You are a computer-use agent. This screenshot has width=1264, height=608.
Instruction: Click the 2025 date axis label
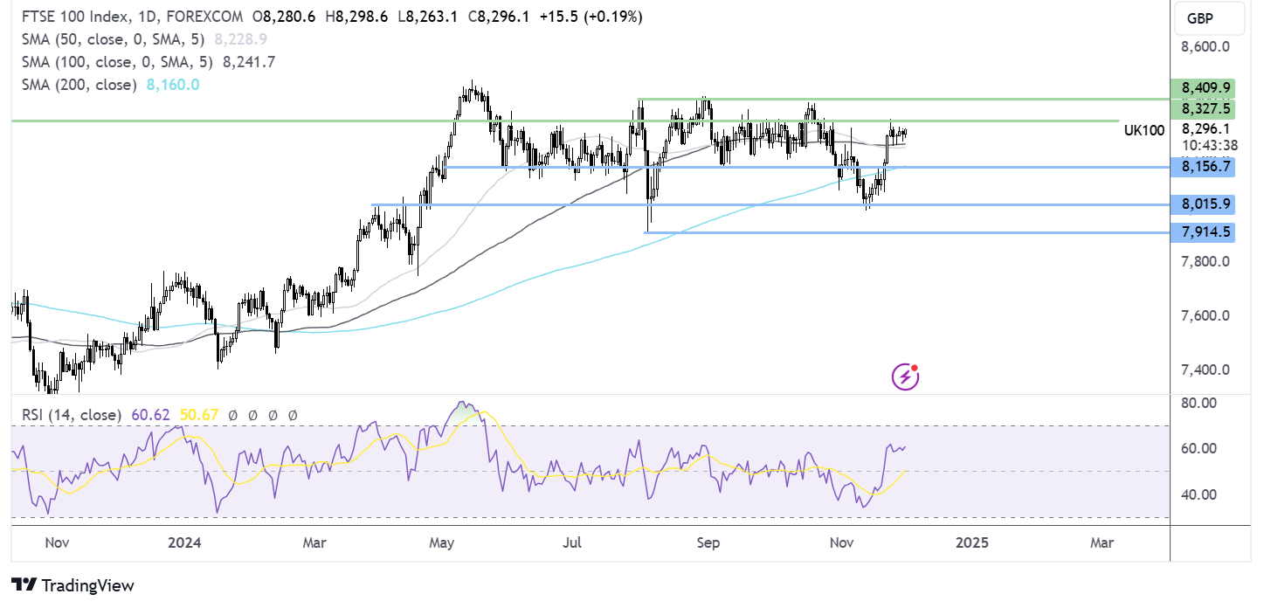972,542
